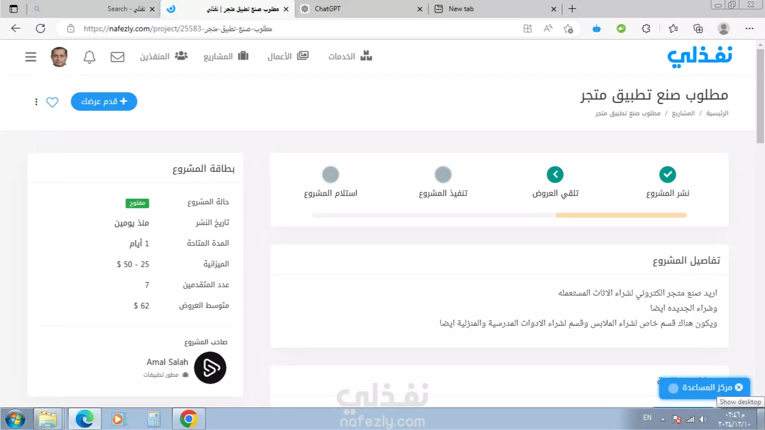Viewport: 765px width, 430px height.
Task: Open browser settings and more menu
Action: [x=749, y=29]
